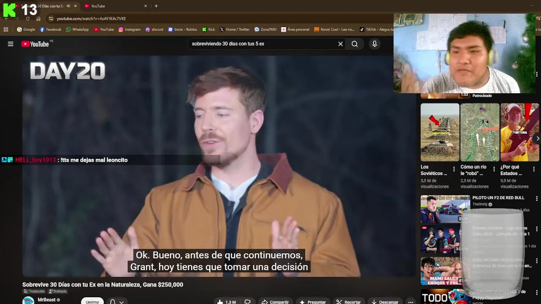Open the browser home page icon
541x304 pixels.
click(x=38, y=19)
